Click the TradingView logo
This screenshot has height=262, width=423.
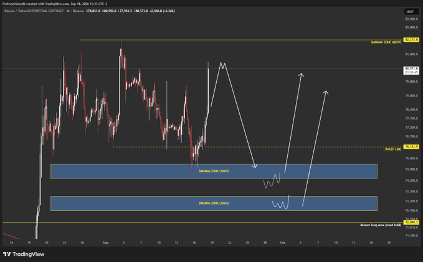[24, 254]
